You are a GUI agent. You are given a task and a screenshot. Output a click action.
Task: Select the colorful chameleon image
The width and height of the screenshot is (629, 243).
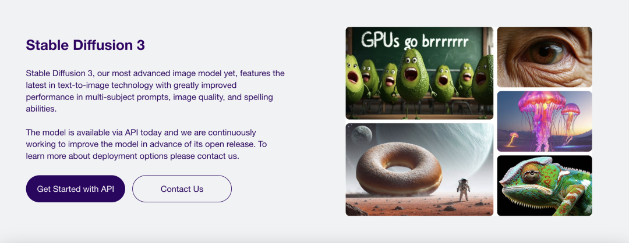pyautogui.click(x=545, y=186)
